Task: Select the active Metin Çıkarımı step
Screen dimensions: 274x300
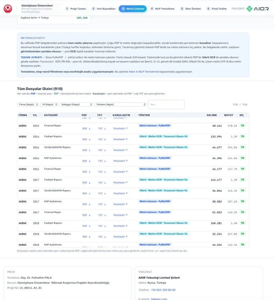Action: coord(133,8)
